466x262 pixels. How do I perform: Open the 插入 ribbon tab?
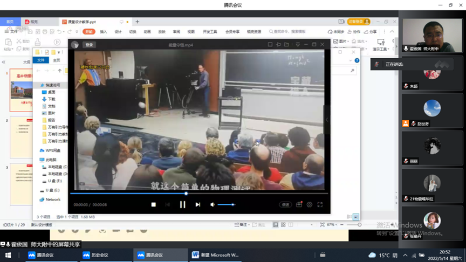(x=104, y=32)
